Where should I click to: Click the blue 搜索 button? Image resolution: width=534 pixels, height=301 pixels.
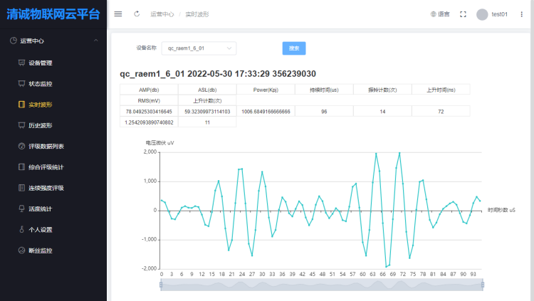pyautogui.click(x=294, y=48)
